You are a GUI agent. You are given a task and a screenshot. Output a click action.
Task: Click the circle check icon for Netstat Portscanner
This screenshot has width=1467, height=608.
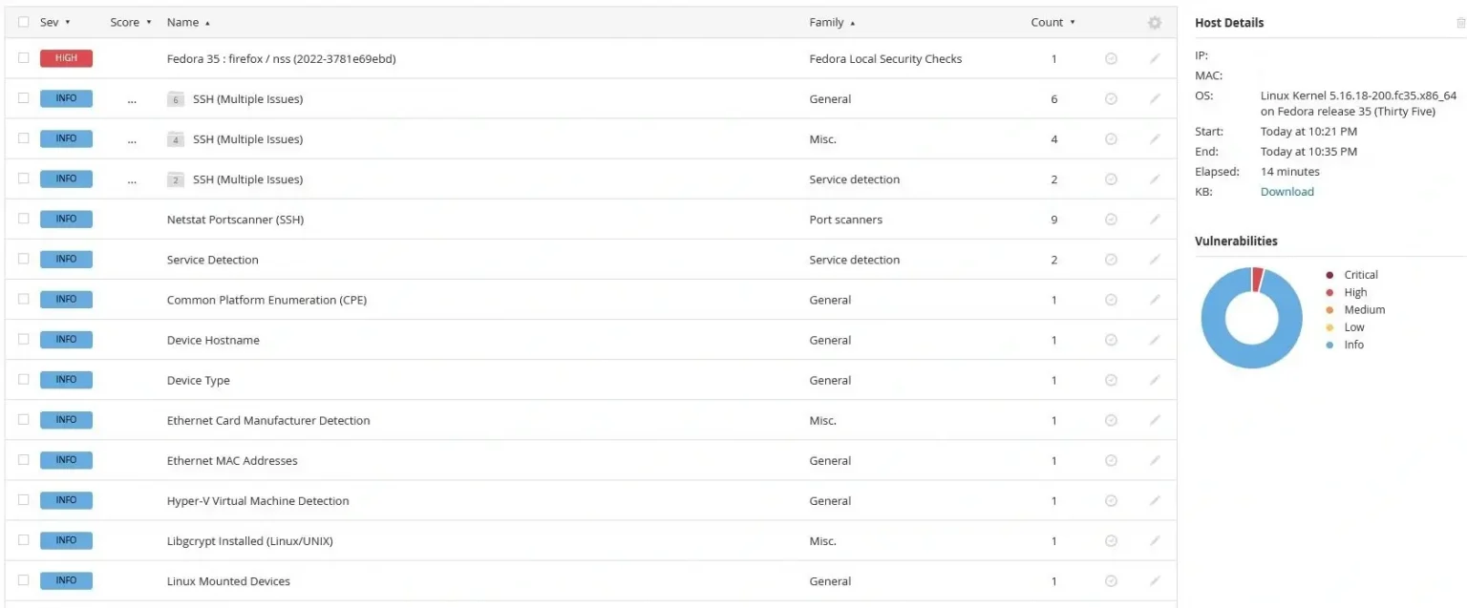(1111, 220)
